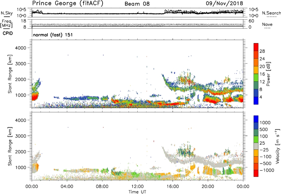This screenshot has width=281, height=194.
Task: Click the 20:00 time axis label
Action: coord(208,187)
